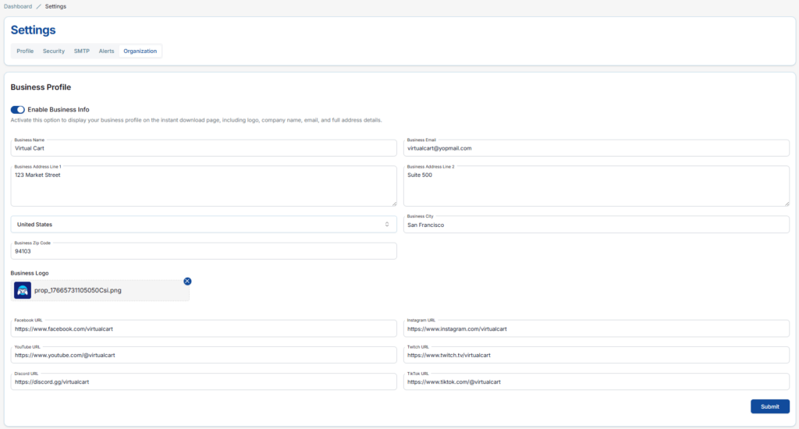Viewport: 799px width, 429px height.
Task: Click the business logo thumbnail image
Action: click(23, 290)
